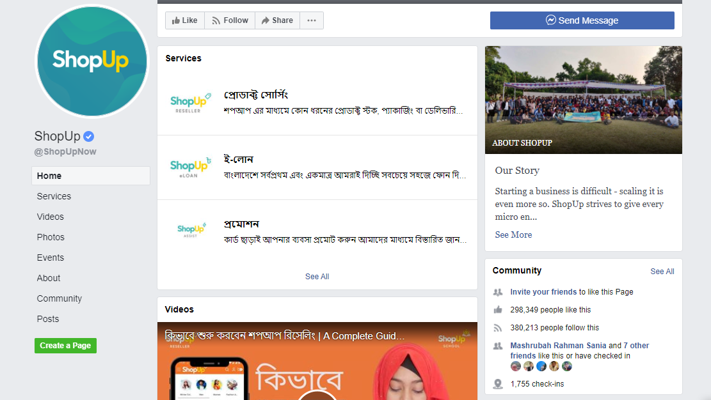This screenshot has height=400, width=711.
Task: Open the Photos section
Action: 51,237
